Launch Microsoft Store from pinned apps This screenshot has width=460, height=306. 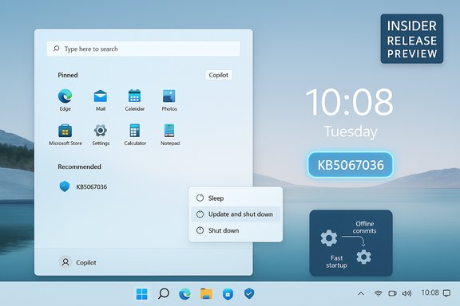(65, 131)
